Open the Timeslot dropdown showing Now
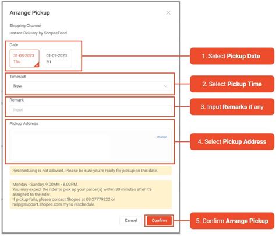The width and height of the screenshot is (276, 236). [x=91, y=86]
